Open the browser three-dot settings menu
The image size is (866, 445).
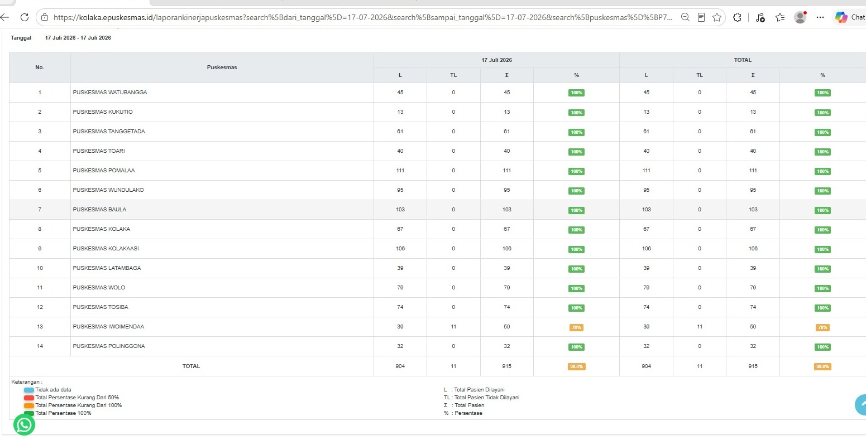coord(820,17)
